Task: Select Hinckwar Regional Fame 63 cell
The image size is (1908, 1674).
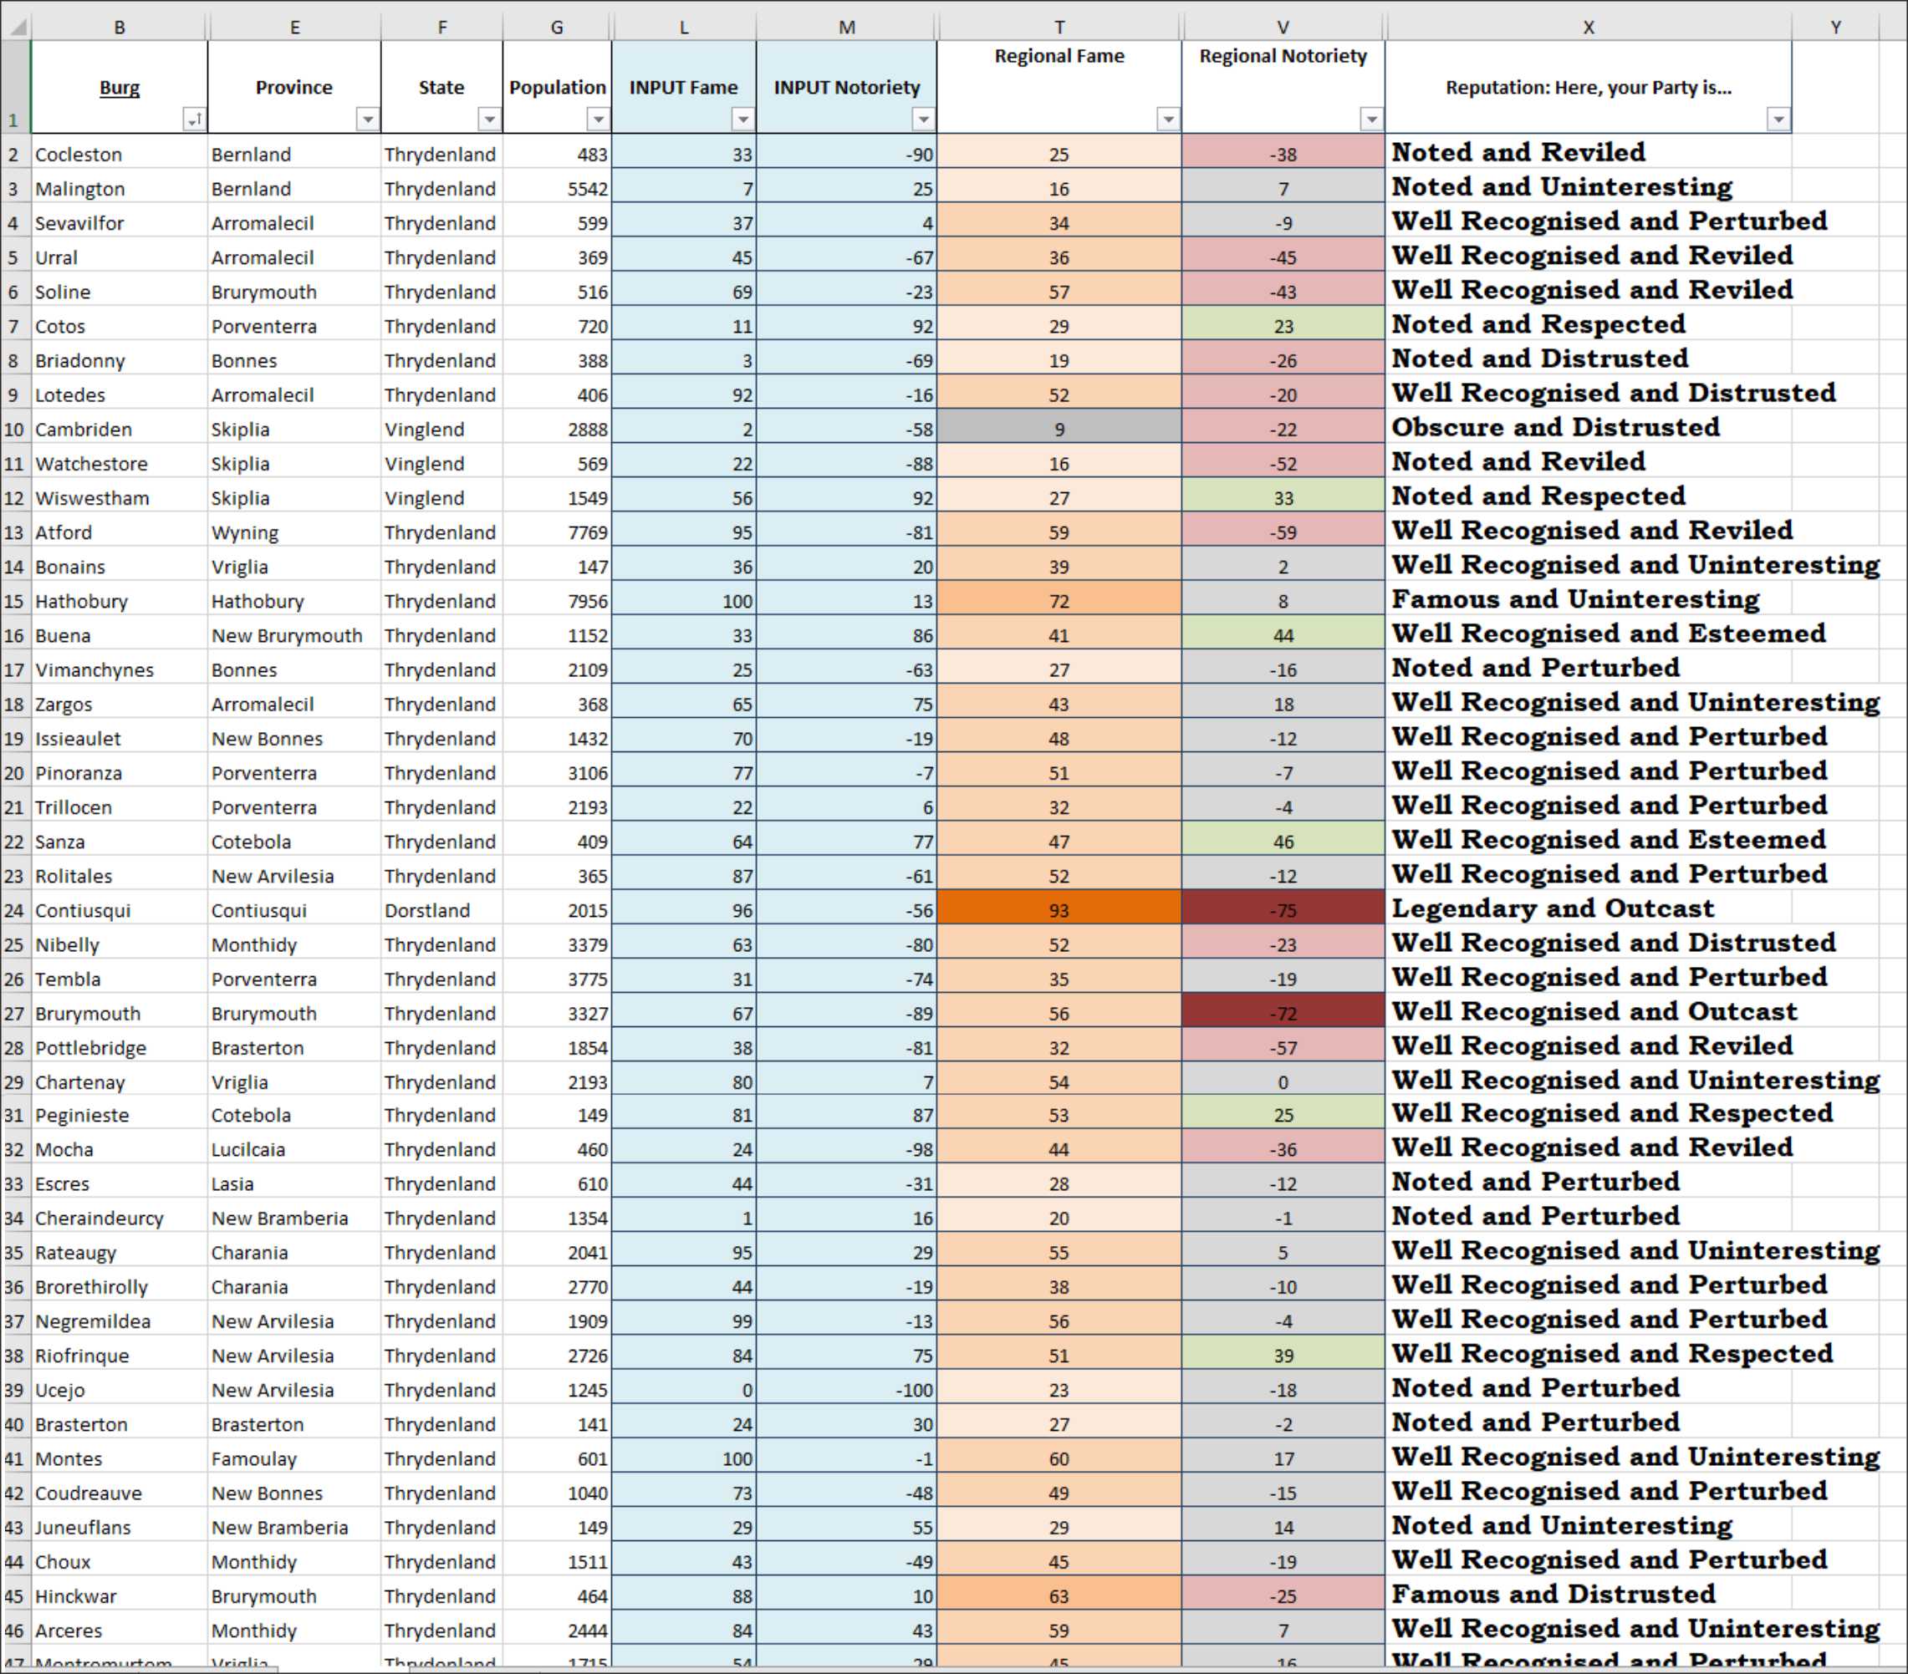Action: point(1059,1596)
